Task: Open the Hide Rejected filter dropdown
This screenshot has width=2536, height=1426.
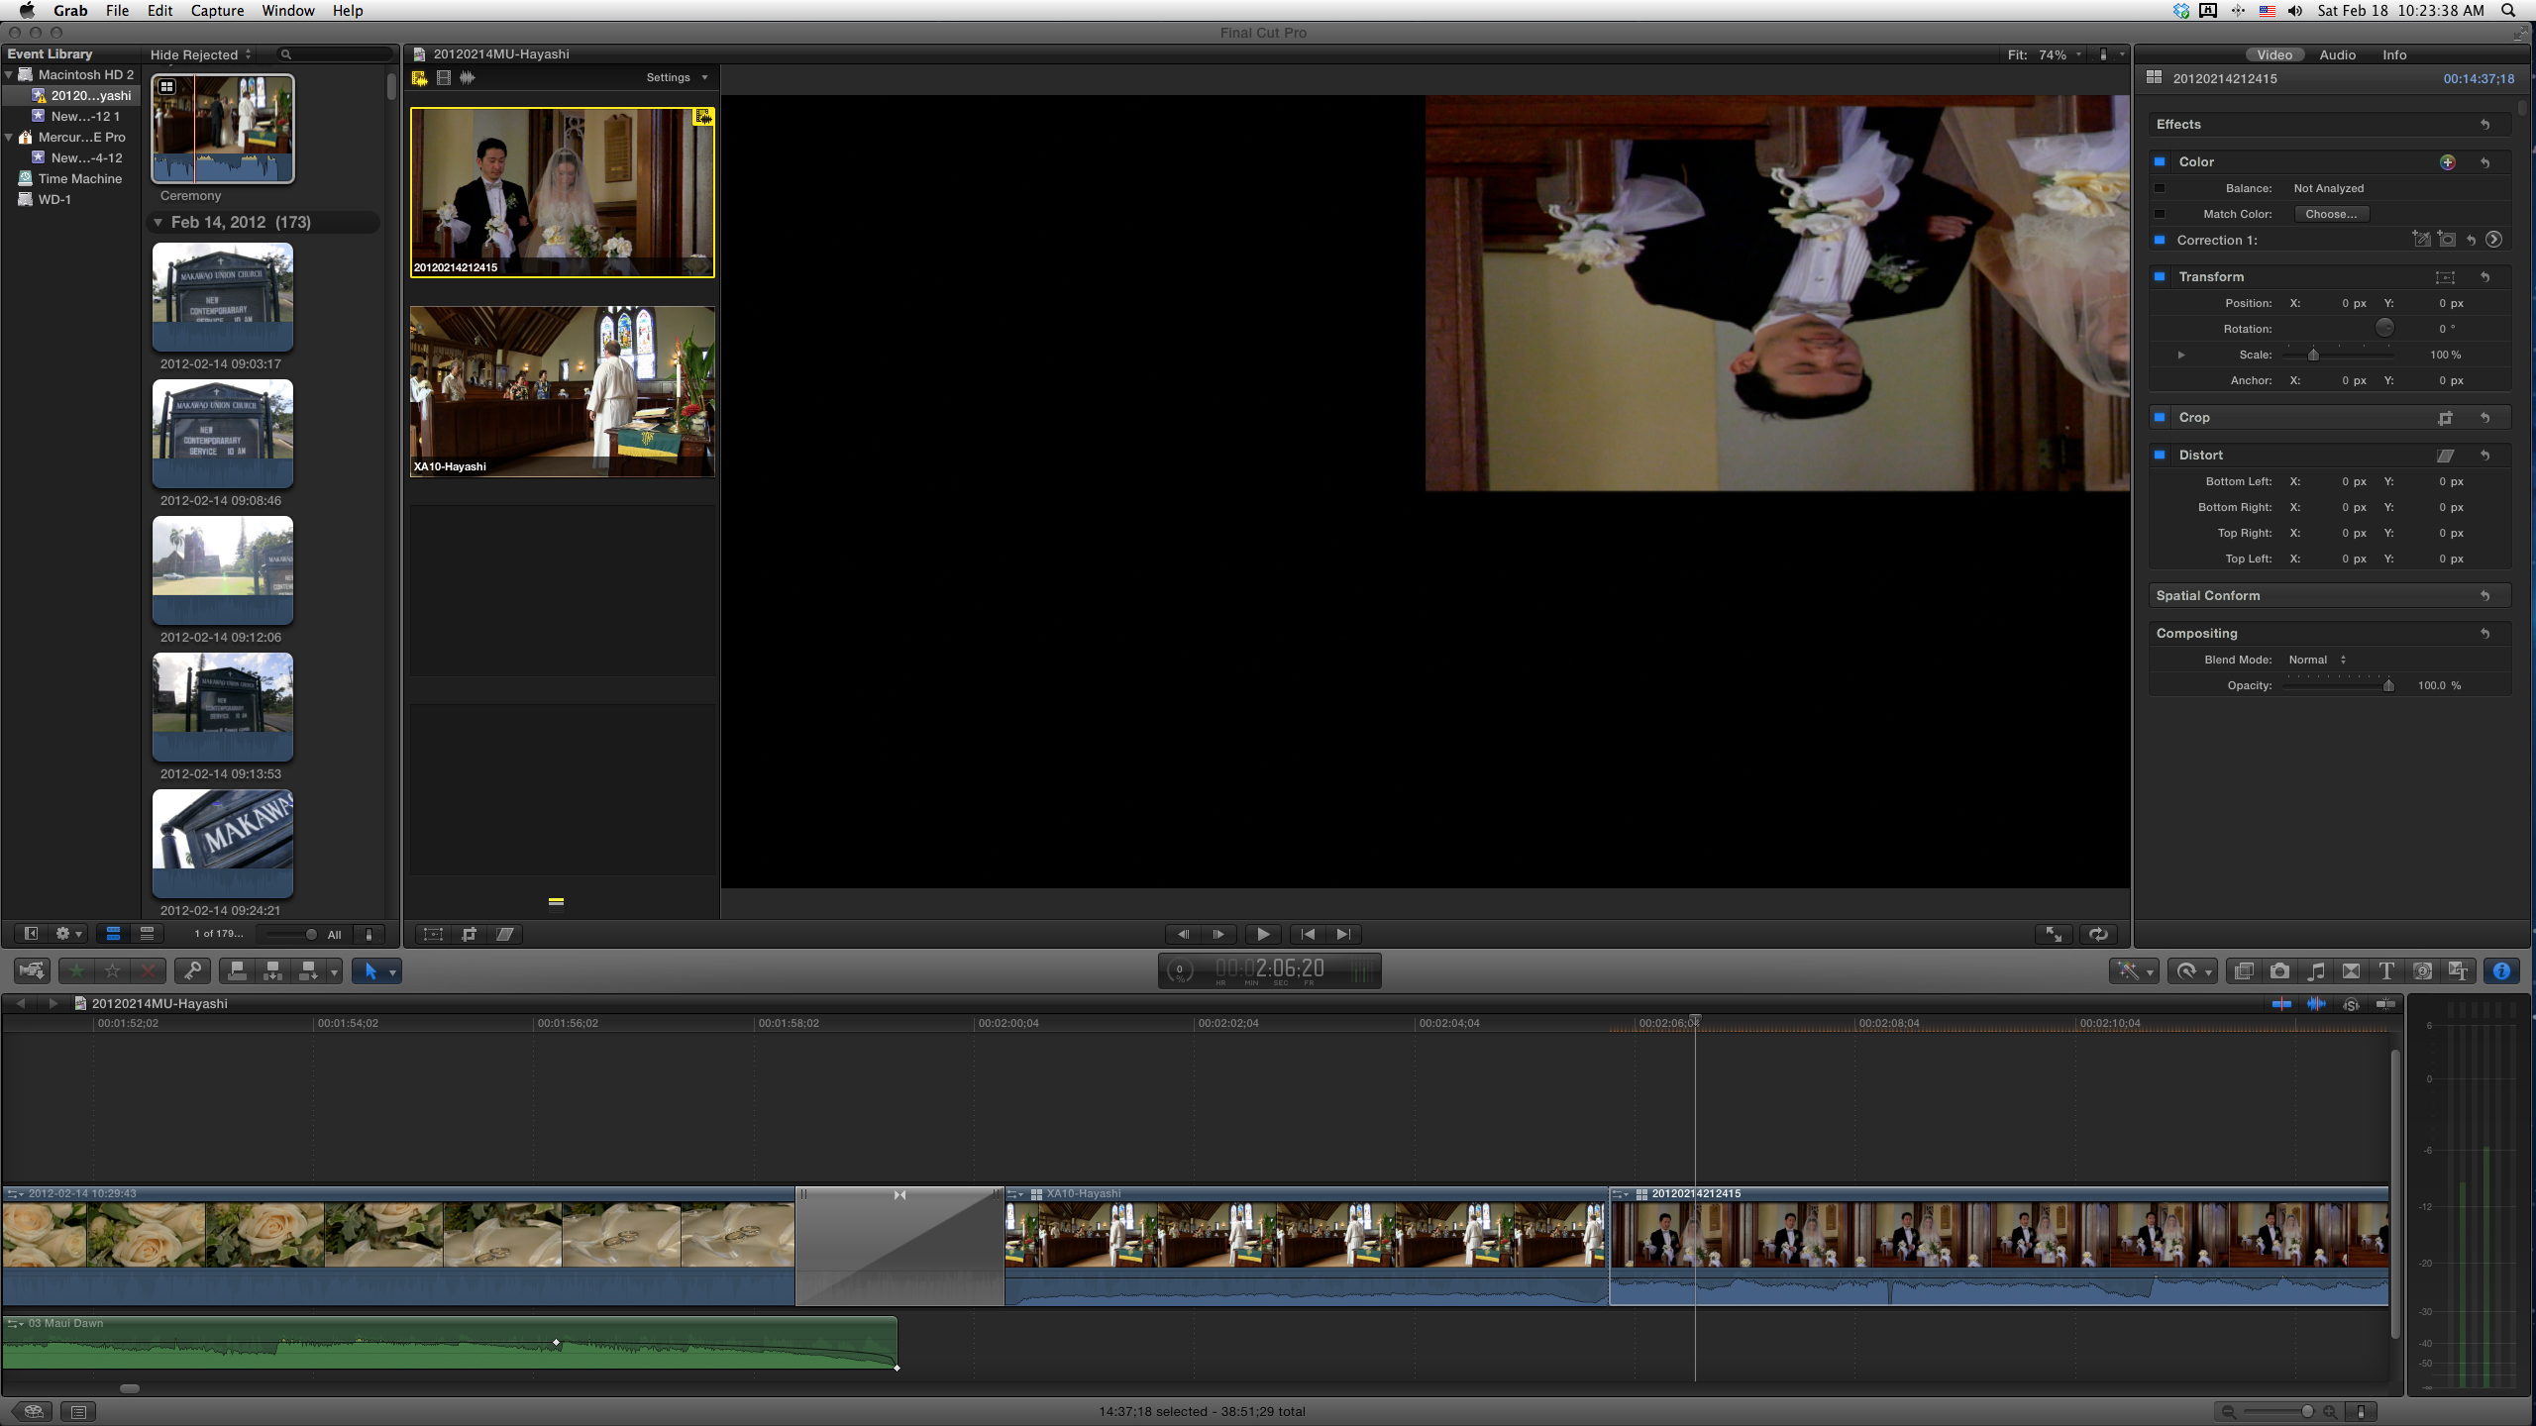Action: [201, 54]
